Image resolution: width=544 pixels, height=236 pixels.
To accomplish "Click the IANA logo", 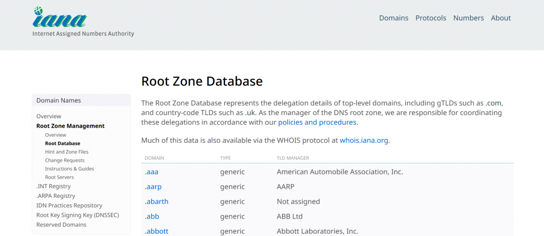I will (x=59, y=18).
